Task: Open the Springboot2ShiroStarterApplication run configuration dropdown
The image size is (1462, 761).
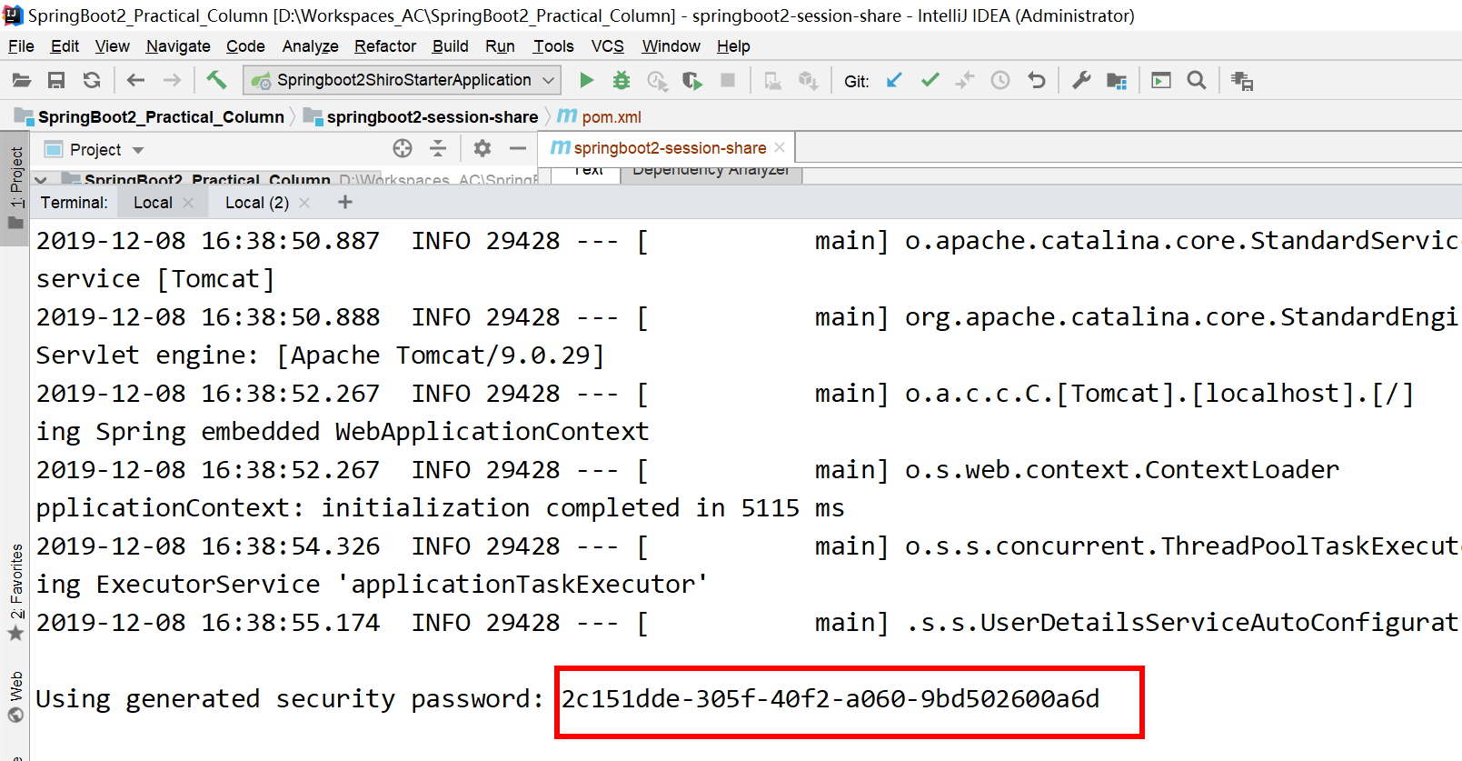Action: tap(402, 81)
